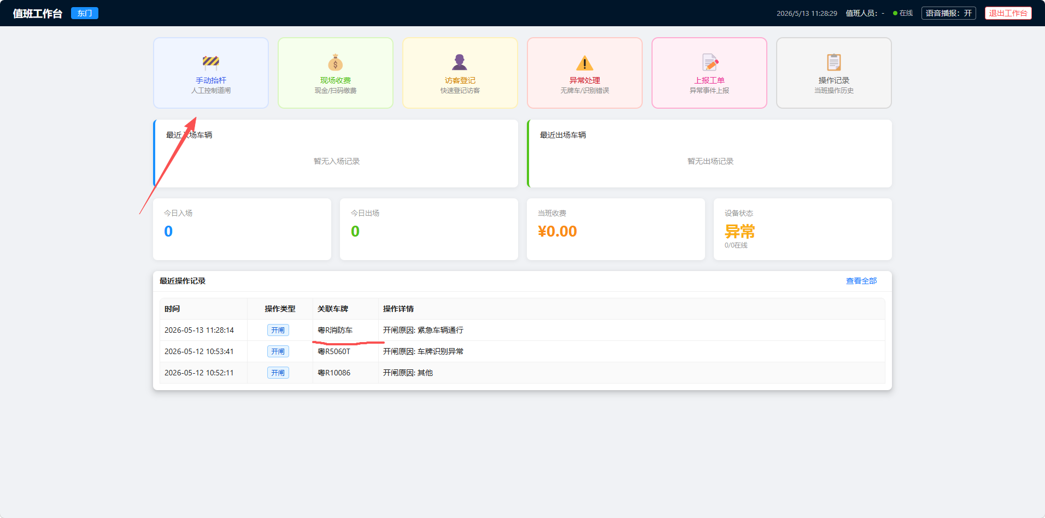Viewport: 1045px width, 518px height.
Task: Click the green 在线 status indicator
Action: coord(903,13)
